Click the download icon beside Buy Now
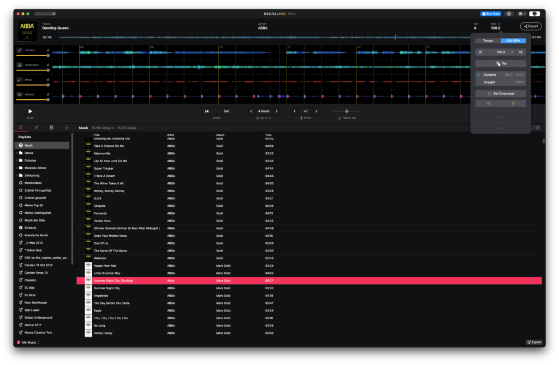Screen dimensions: 559x365 [x=509, y=14]
